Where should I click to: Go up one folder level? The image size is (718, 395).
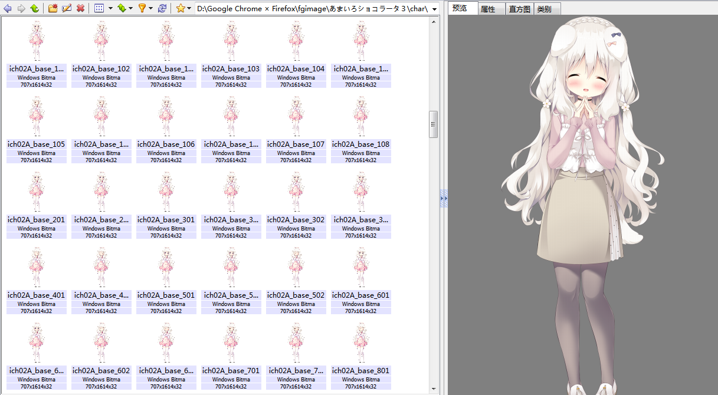[34, 8]
